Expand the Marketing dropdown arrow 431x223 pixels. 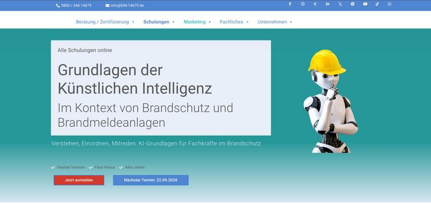tap(210, 22)
